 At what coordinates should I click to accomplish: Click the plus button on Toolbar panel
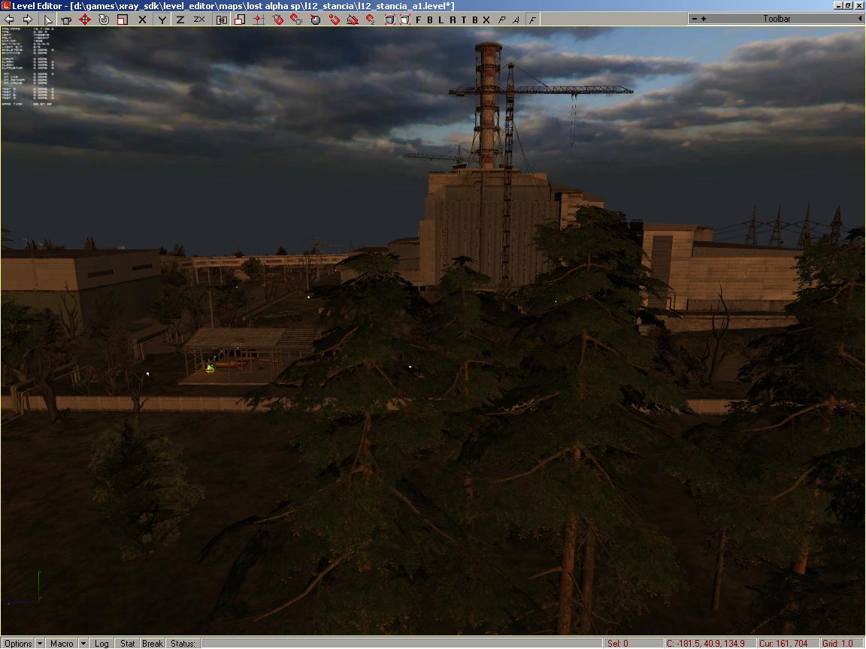703,19
